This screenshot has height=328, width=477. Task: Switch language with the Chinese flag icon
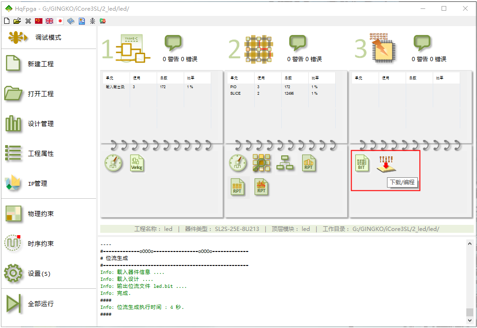[x=39, y=21]
